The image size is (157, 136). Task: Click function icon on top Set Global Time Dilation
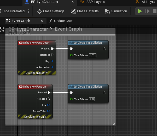(x=71, y=43)
